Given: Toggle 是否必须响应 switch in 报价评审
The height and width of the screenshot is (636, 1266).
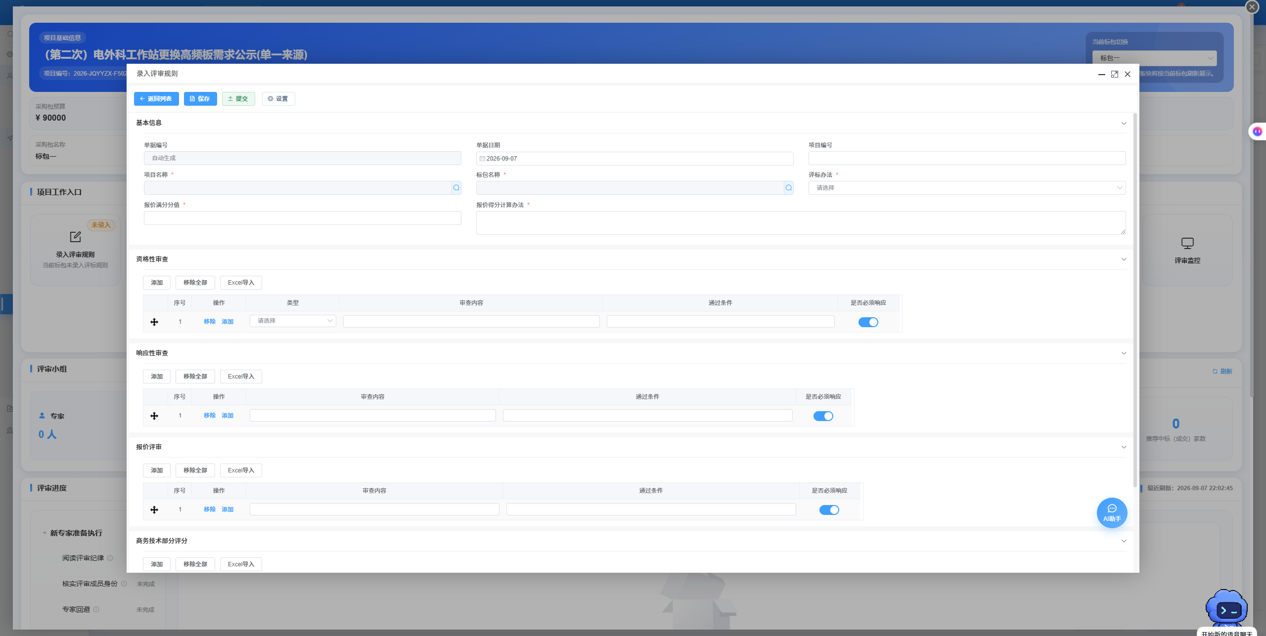Looking at the screenshot, I should [829, 510].
